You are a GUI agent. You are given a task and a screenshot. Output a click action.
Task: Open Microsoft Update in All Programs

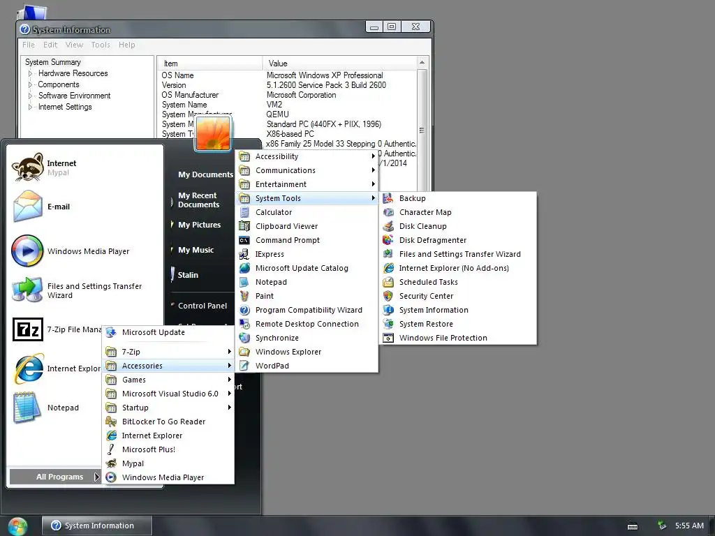(x=168, y=332)
